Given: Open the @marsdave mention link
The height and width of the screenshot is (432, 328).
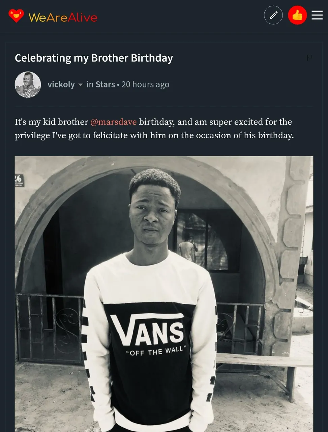Looking at the screenshot, I should tap(113, 122).
